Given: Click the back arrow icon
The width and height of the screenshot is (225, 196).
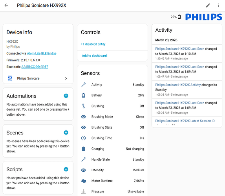Looking at the screenshot, I should [x=6, y=5].
